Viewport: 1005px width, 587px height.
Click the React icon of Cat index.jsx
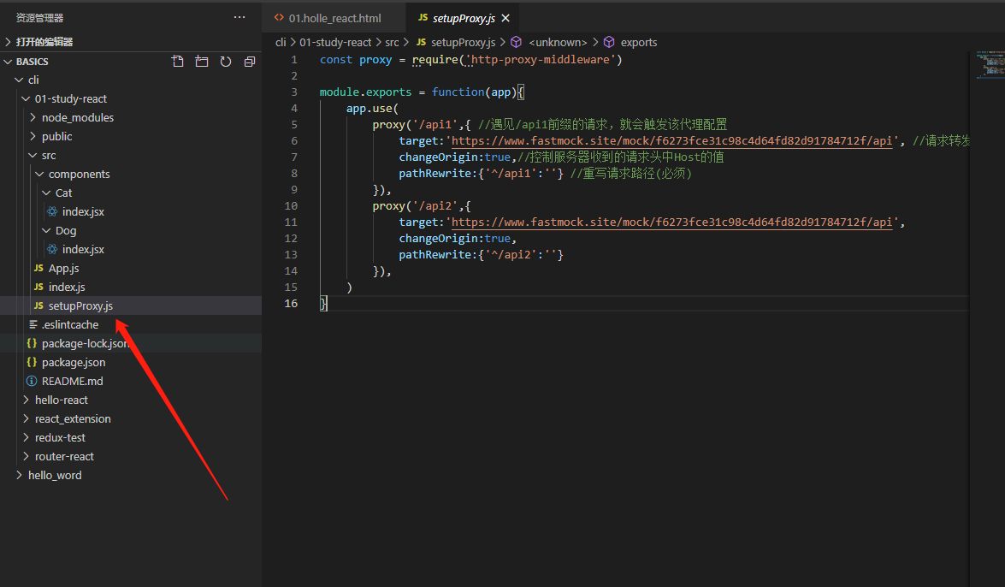52,211
